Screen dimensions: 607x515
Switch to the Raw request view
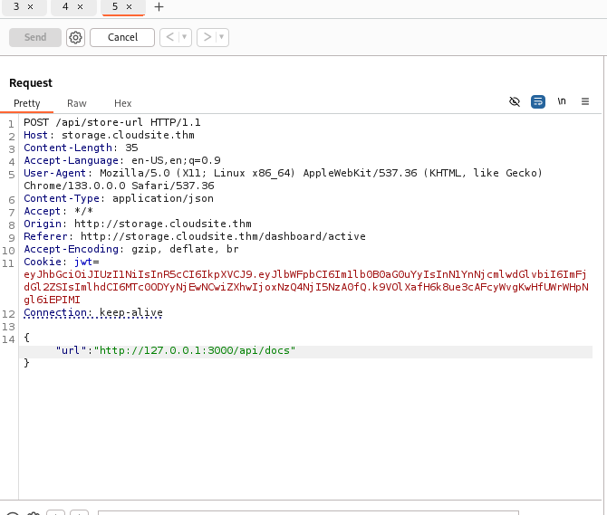(x=77, y=104)
